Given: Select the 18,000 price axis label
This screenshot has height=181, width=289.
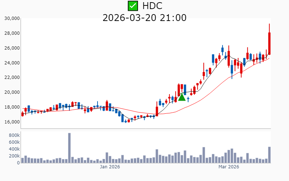Looking at the screenshot, I should tap(12, 107).
